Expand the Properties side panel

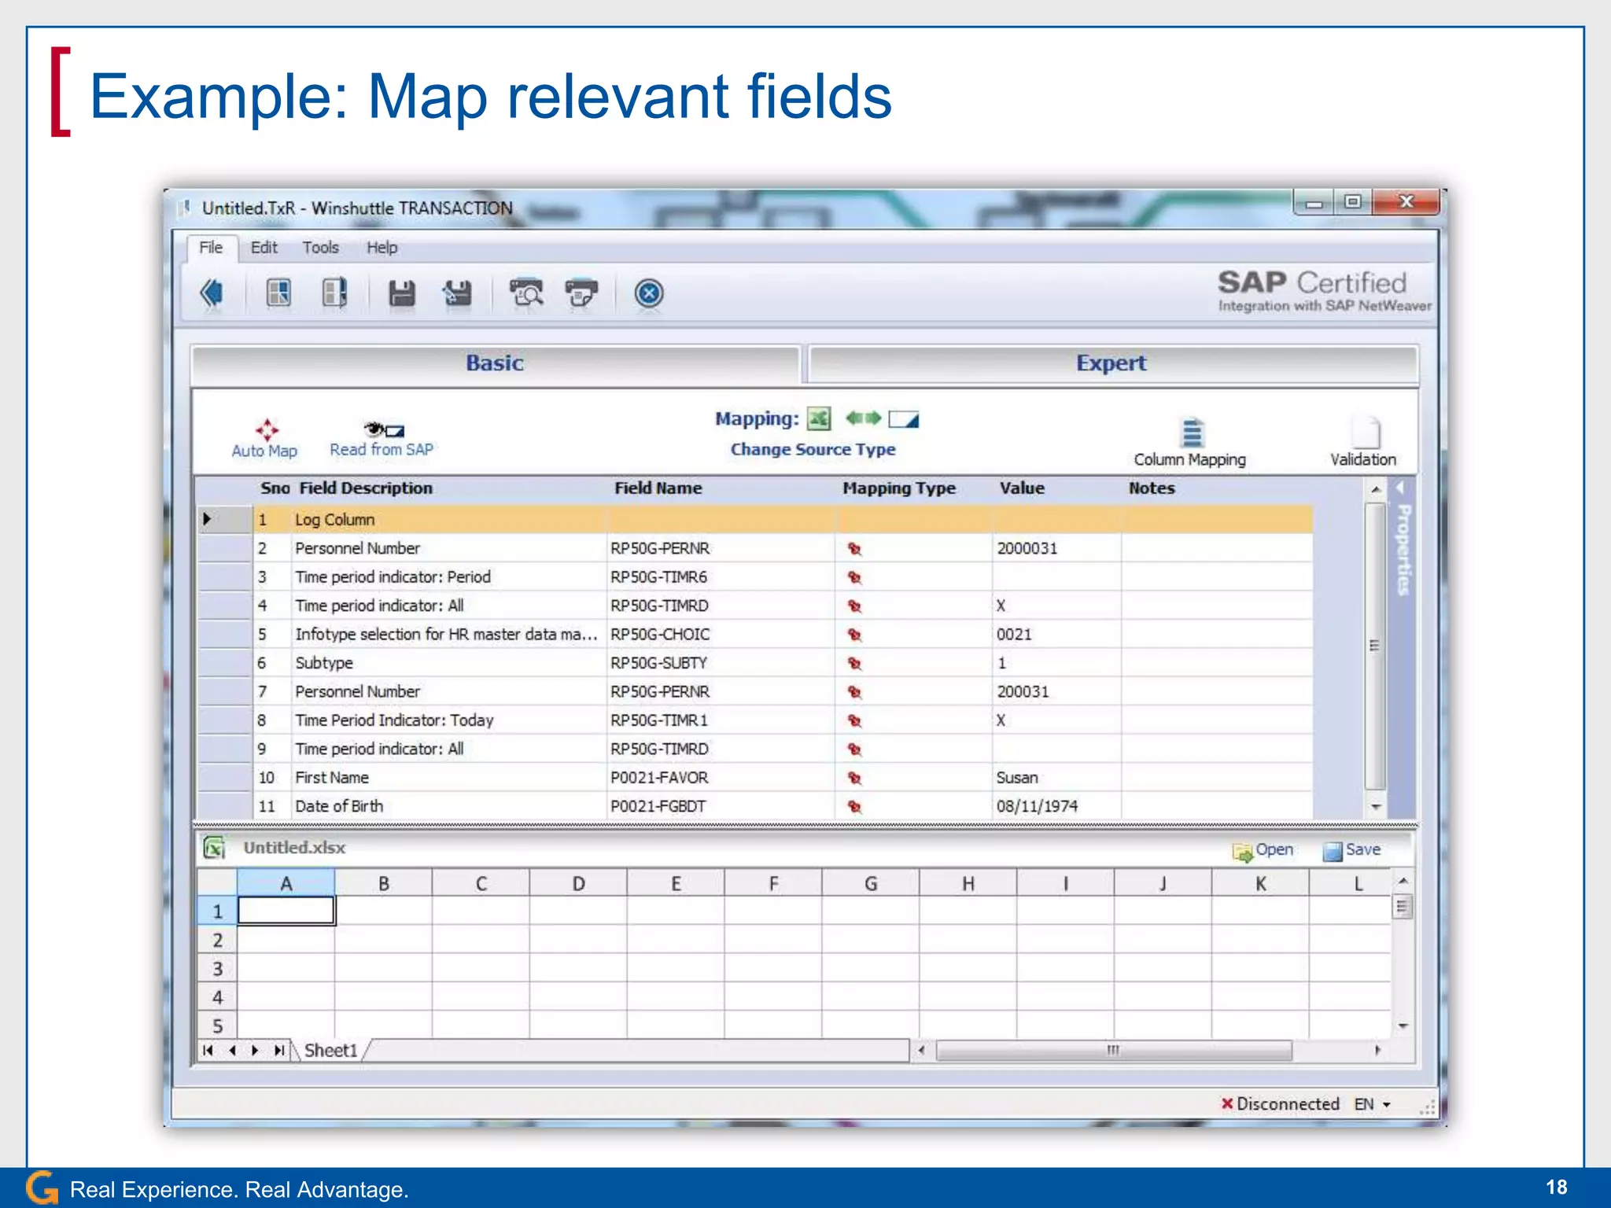(x=1403, y=543)
